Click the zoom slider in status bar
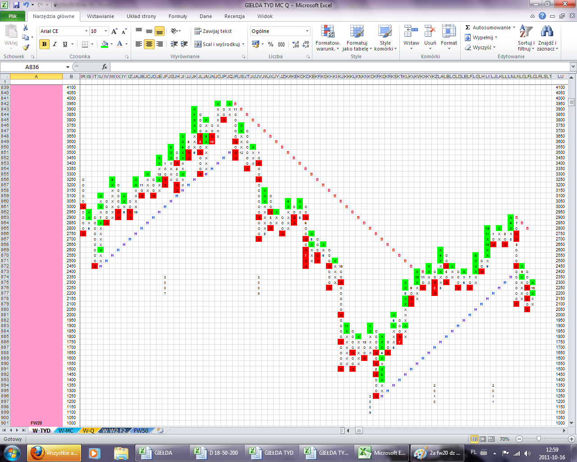This screenshot has height=462, width=577. click(539, 439)
